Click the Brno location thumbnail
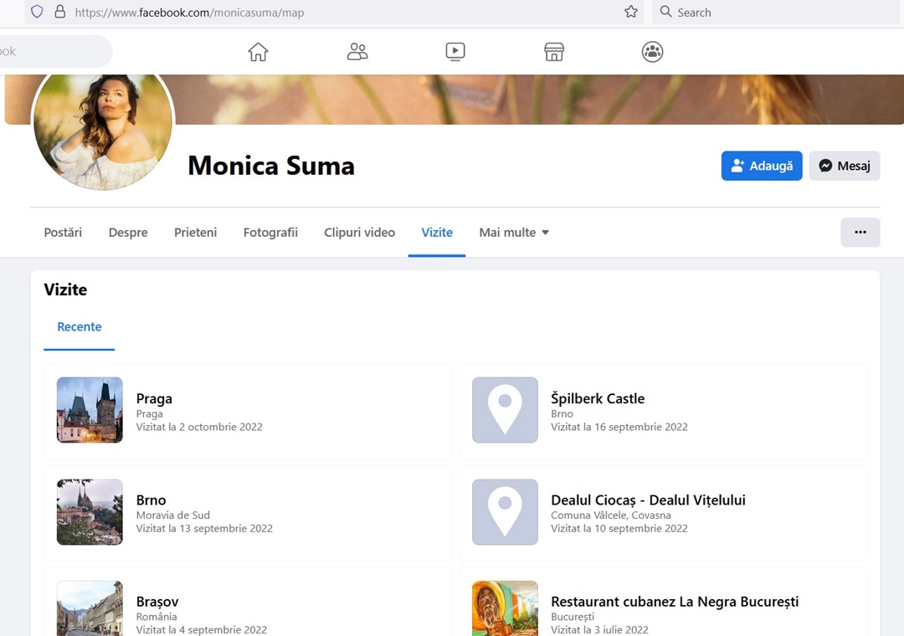 (x=90, y=512)
